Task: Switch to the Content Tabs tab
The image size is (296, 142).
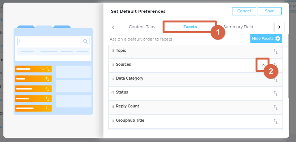Action: pos(142,27)
